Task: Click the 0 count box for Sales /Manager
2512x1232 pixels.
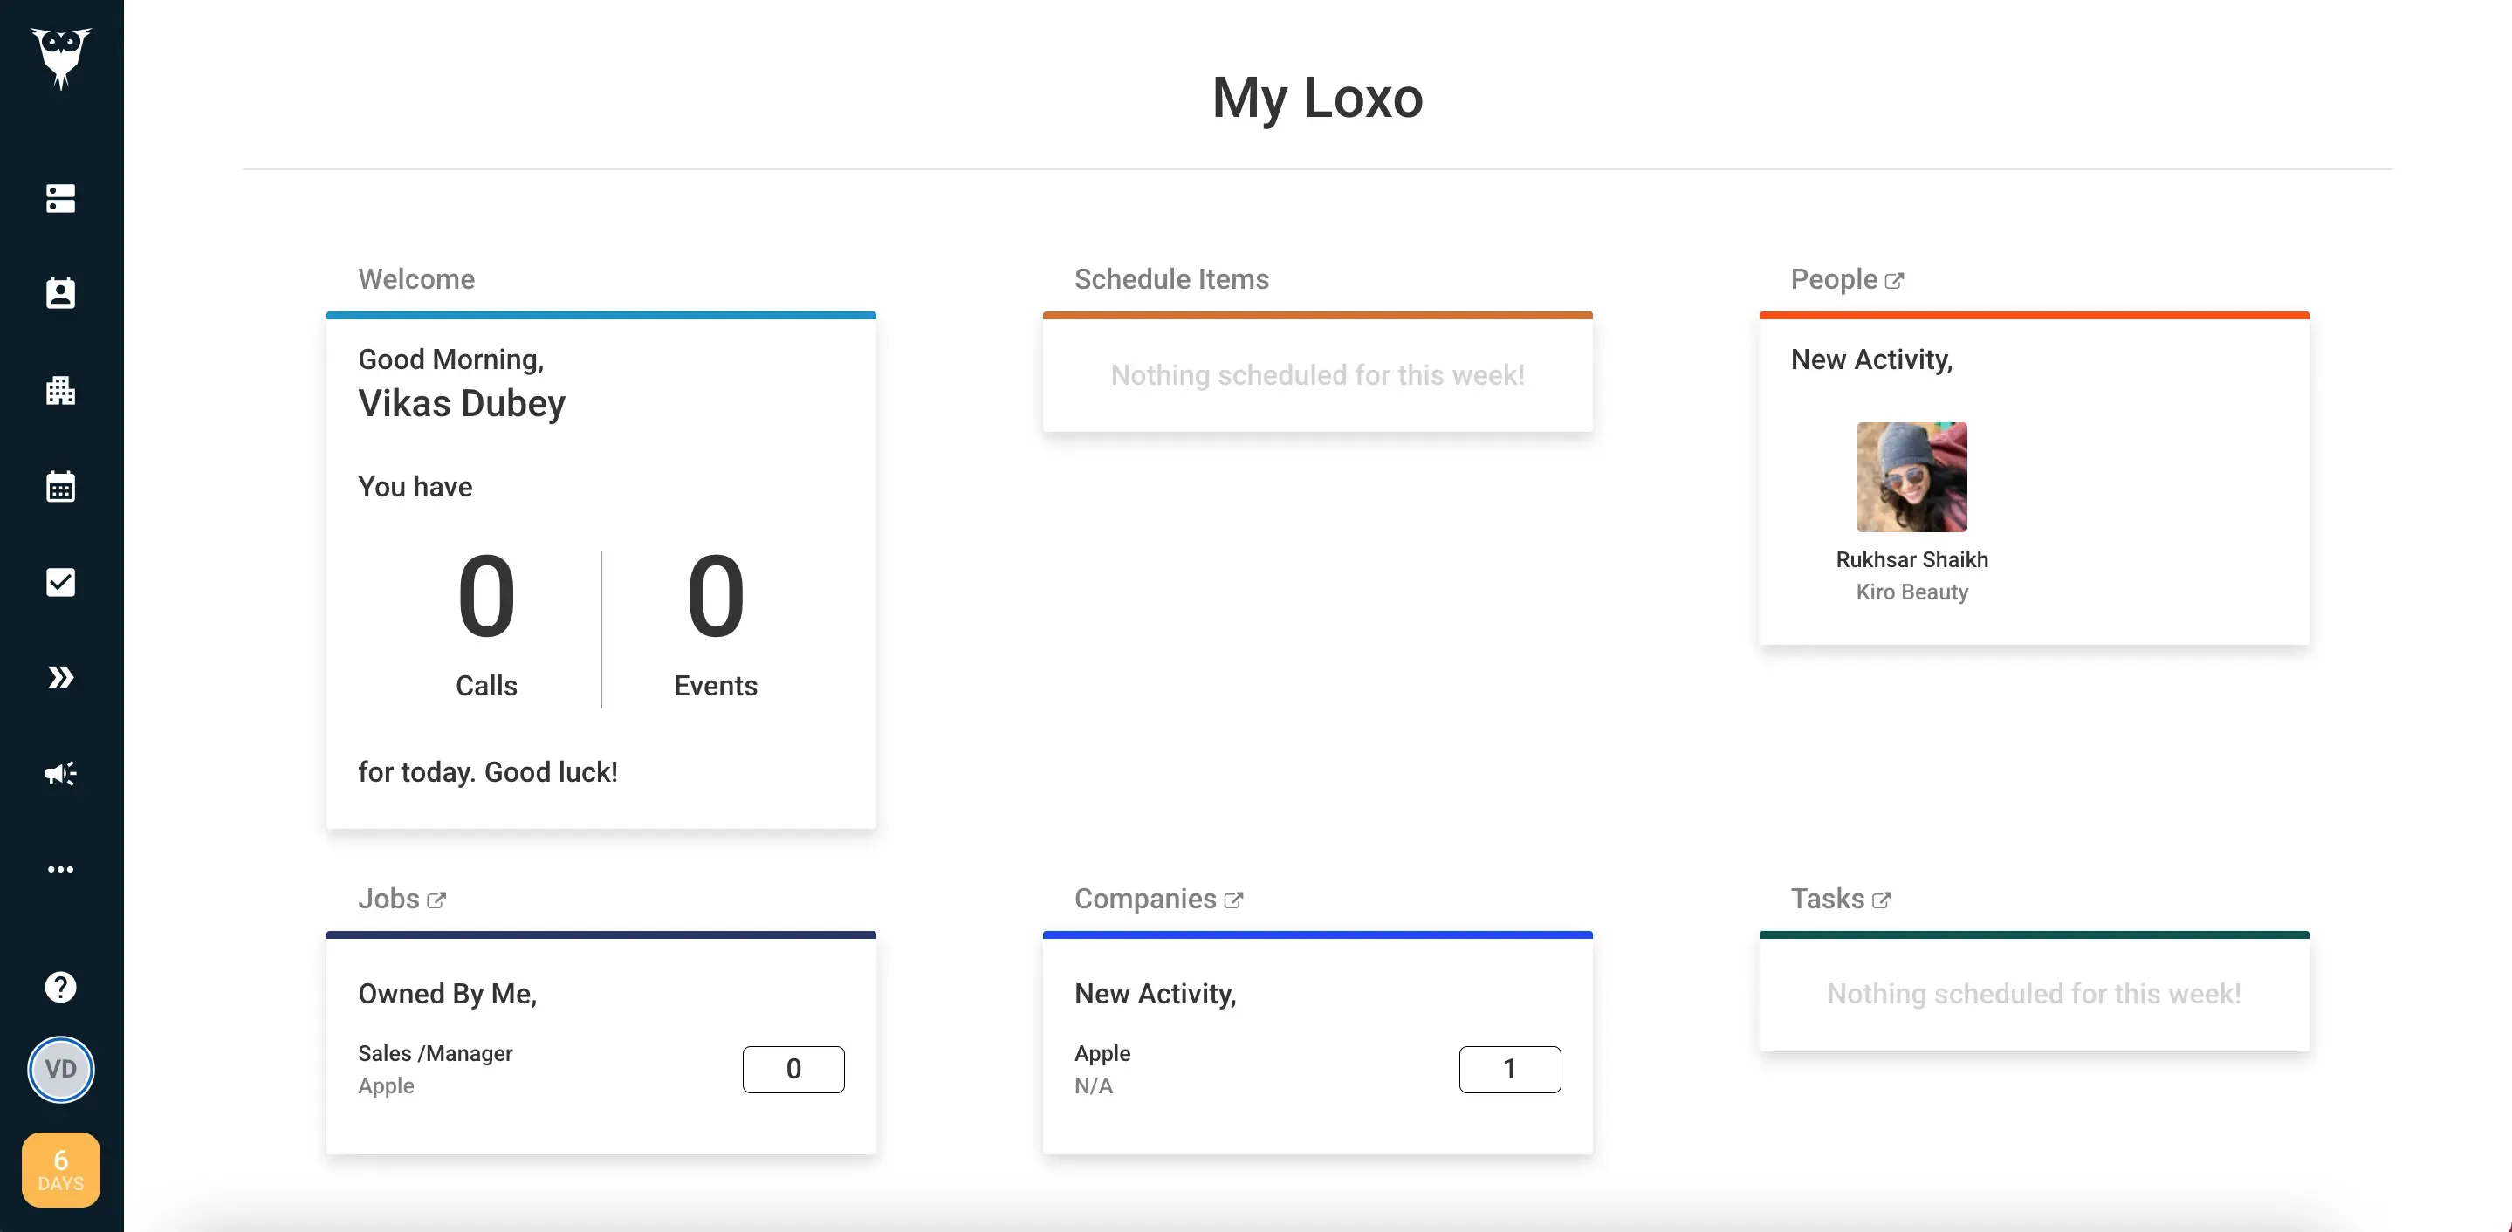Action: [x=793, y=1069]
